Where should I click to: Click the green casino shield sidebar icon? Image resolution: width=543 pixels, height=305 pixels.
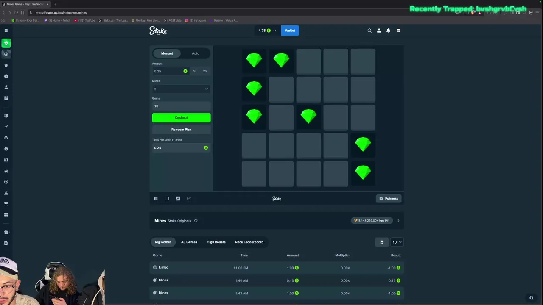point(6,43)
